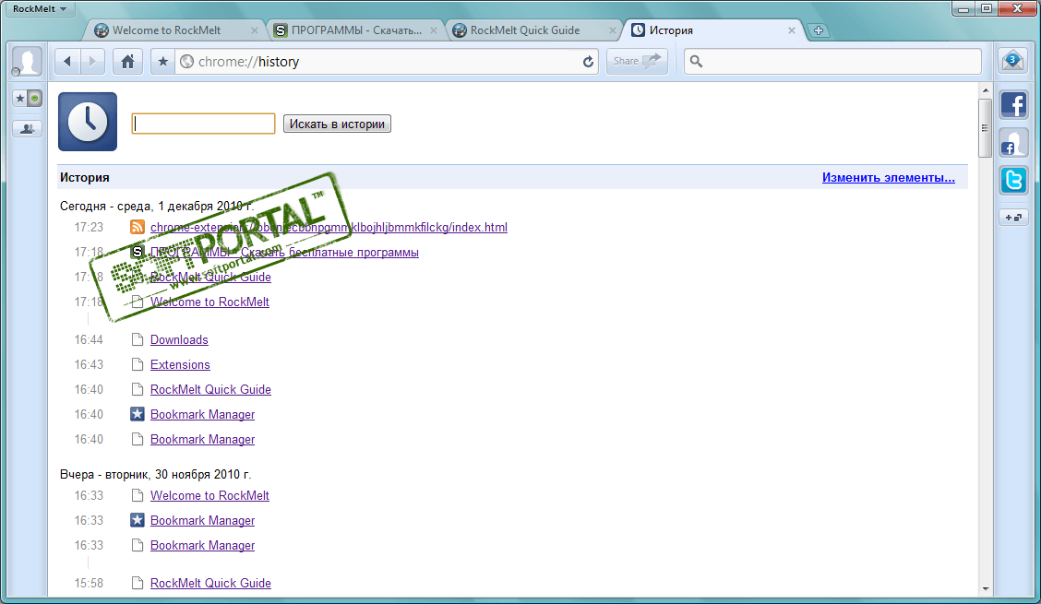Click the site info globe icon
Screen dimensions: 1041x604
coord(187,62)
